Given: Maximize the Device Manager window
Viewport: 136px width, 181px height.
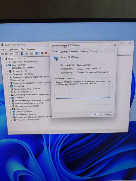Looking at the screenshot, I should coord(122,43).
